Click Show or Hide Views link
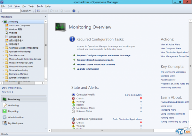 [12, 88]
